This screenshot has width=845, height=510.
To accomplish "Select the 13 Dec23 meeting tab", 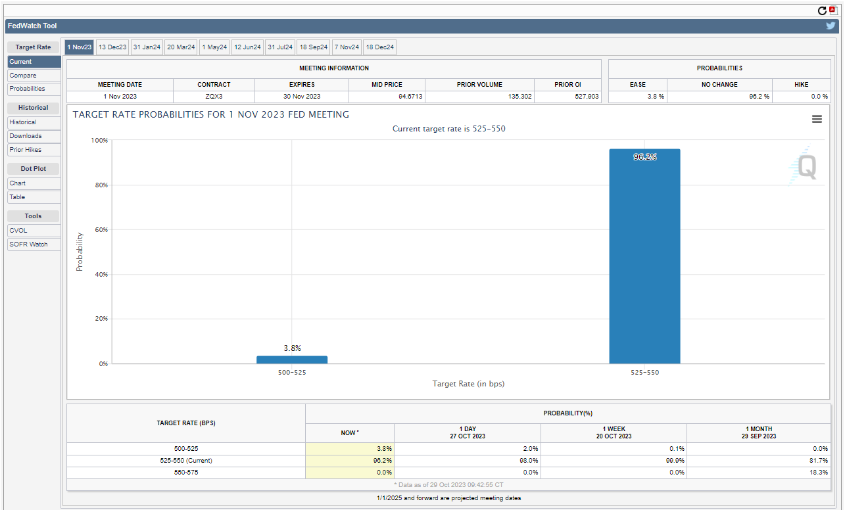I will point(112,47).
